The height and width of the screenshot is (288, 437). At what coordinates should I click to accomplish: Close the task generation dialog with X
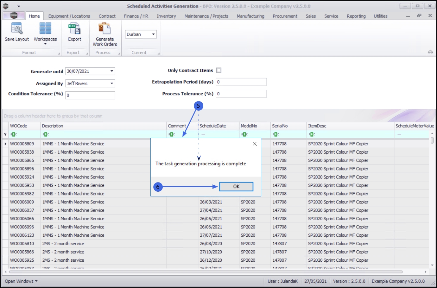pos(254,144)
